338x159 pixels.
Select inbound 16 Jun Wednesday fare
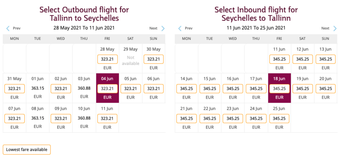[x=233, y=89]
